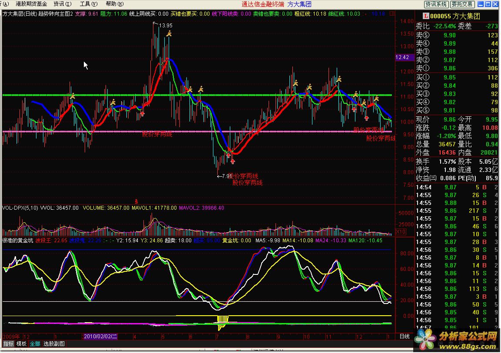This screenshot has width=501, height=353.
Task: Click the 委比 -22.54% value
Action: pos(445,26)
